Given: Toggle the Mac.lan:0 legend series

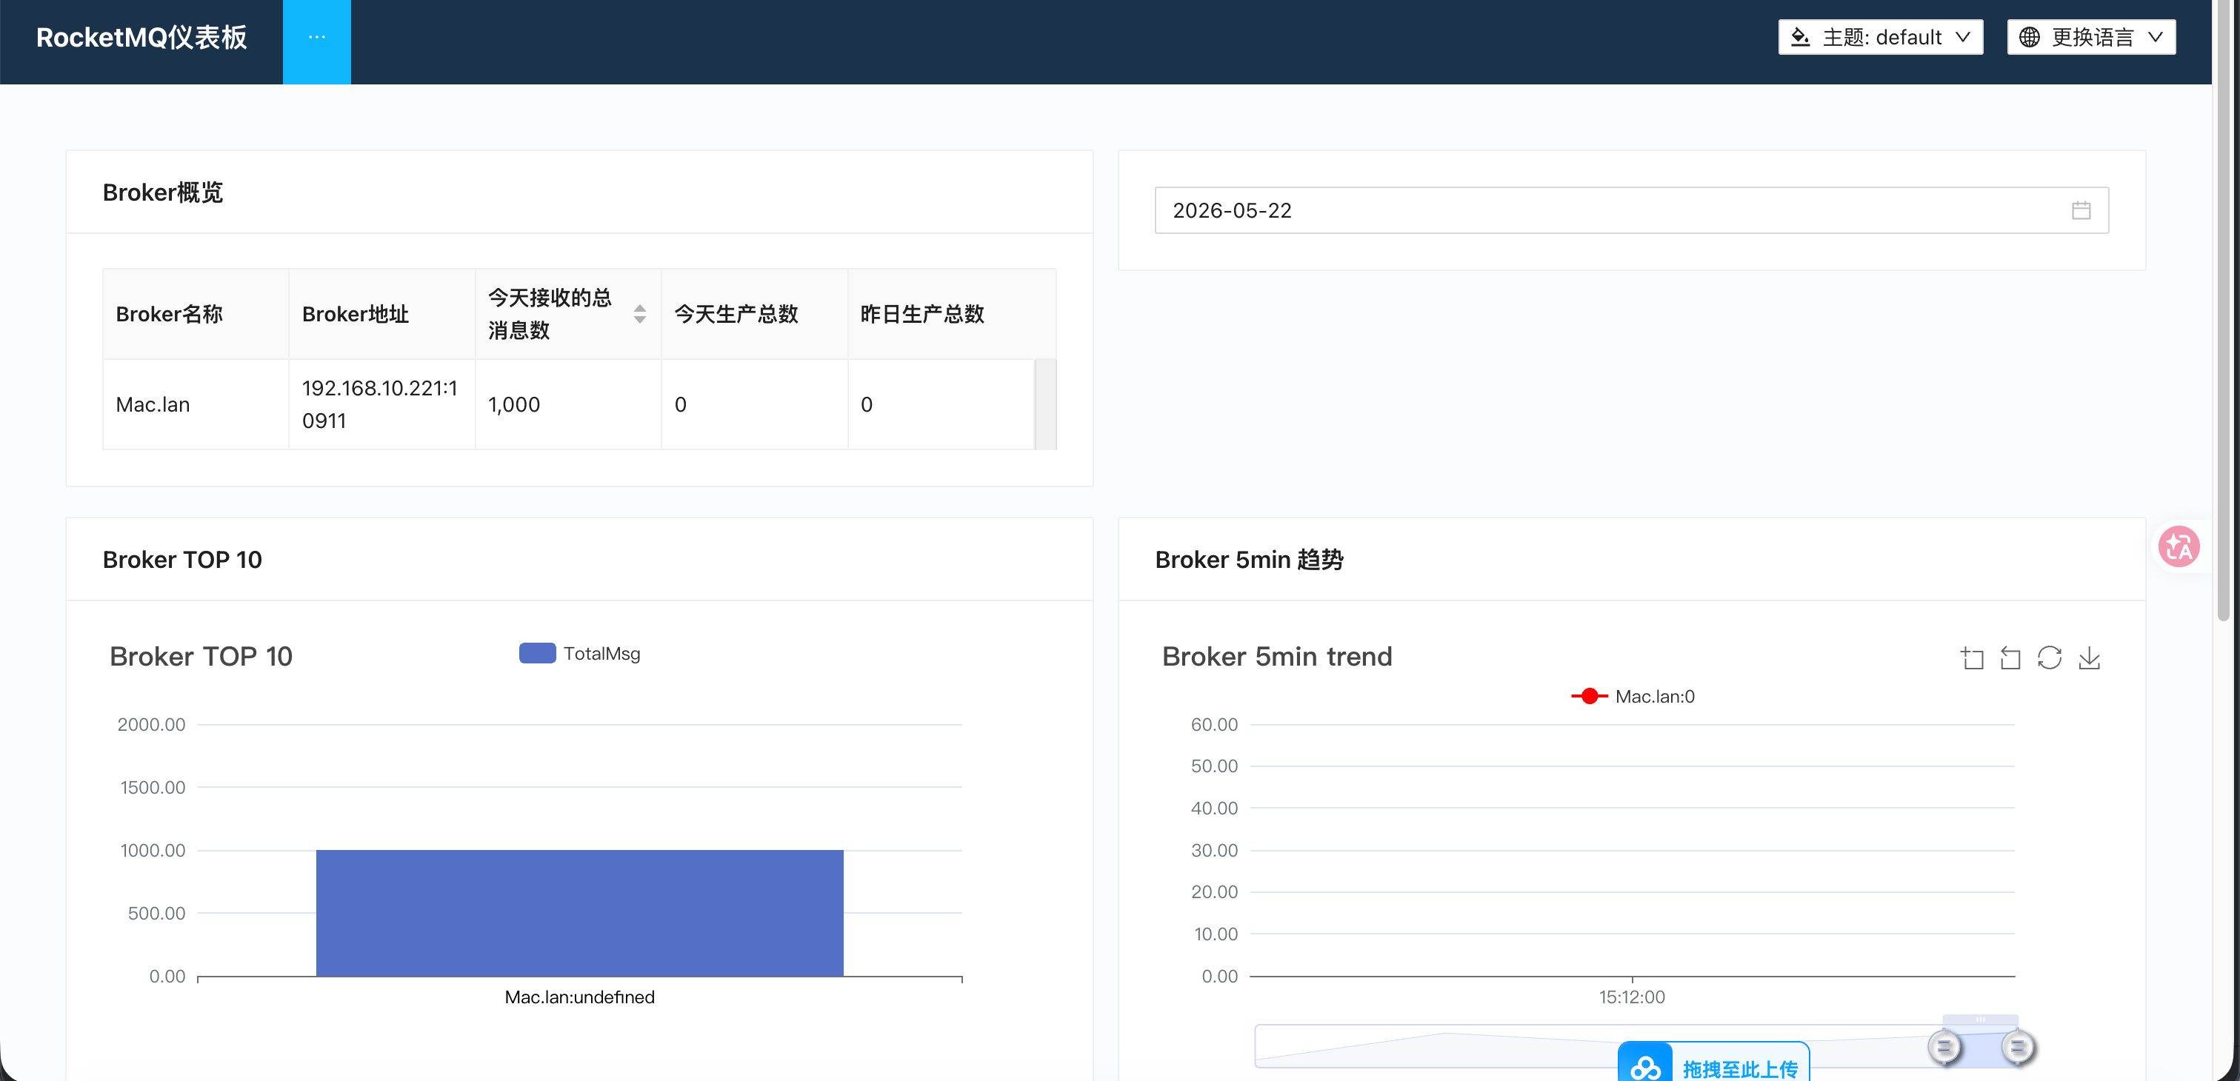Looking at the screenshot, I should [1632, 696].
